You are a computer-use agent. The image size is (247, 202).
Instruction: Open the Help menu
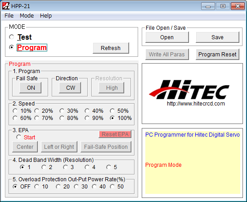[46, 16]
